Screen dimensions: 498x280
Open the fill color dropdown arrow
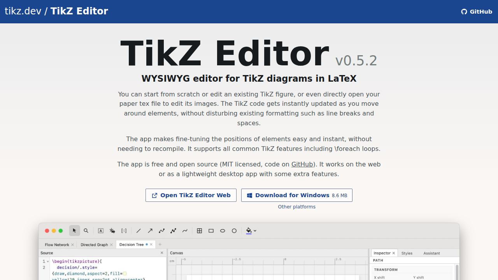[255, 231]
